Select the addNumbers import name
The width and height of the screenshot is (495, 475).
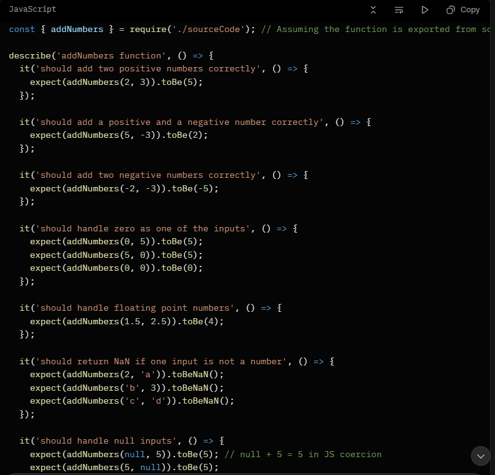[76, 29]
